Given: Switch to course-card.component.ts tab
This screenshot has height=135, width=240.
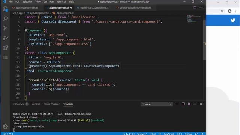Looking at the screenshot, I should coord(94,7).
